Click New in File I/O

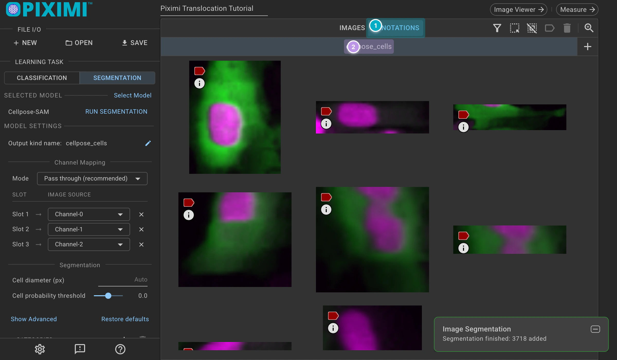click(x=25, y=43)
